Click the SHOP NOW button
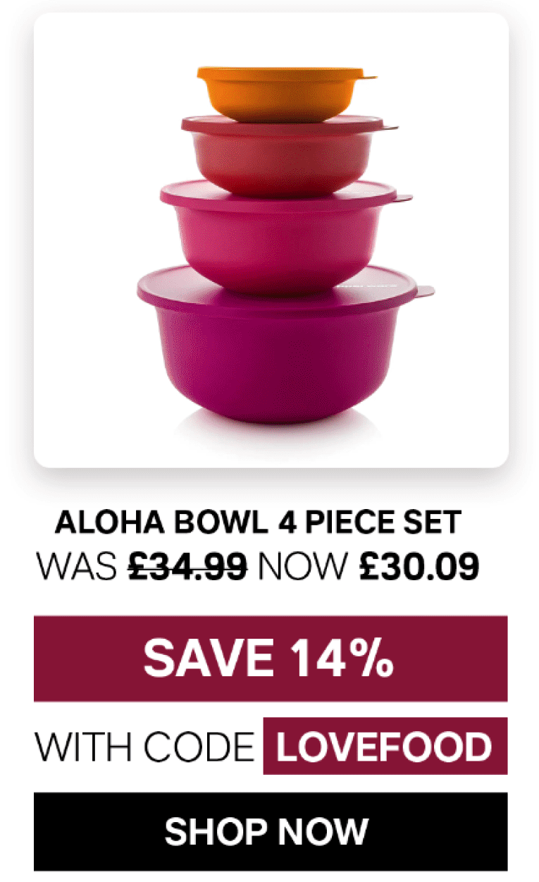The width and height of the screenshot is (539, 882). coord(271,831)
